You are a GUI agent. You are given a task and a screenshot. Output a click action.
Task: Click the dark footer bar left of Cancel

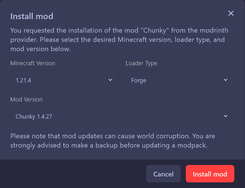[x=73, y=174]
